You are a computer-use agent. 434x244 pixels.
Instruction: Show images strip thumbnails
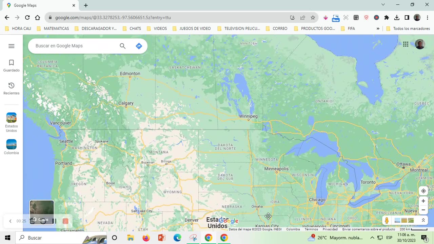(404, 220)
